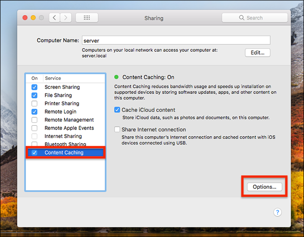Enable Remote Management checkbox
Screen dimensions: 304x237
[35, 120]
